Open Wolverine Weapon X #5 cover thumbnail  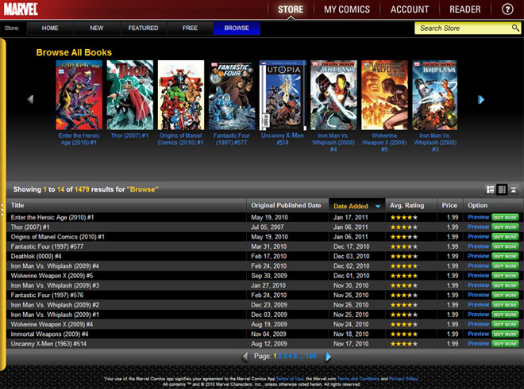pos(384,95)
